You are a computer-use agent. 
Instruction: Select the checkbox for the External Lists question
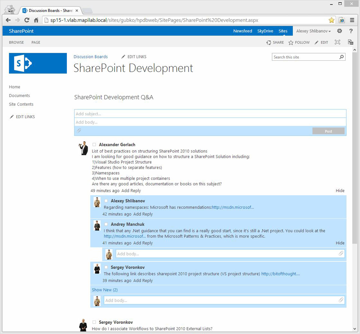[94, 322]
